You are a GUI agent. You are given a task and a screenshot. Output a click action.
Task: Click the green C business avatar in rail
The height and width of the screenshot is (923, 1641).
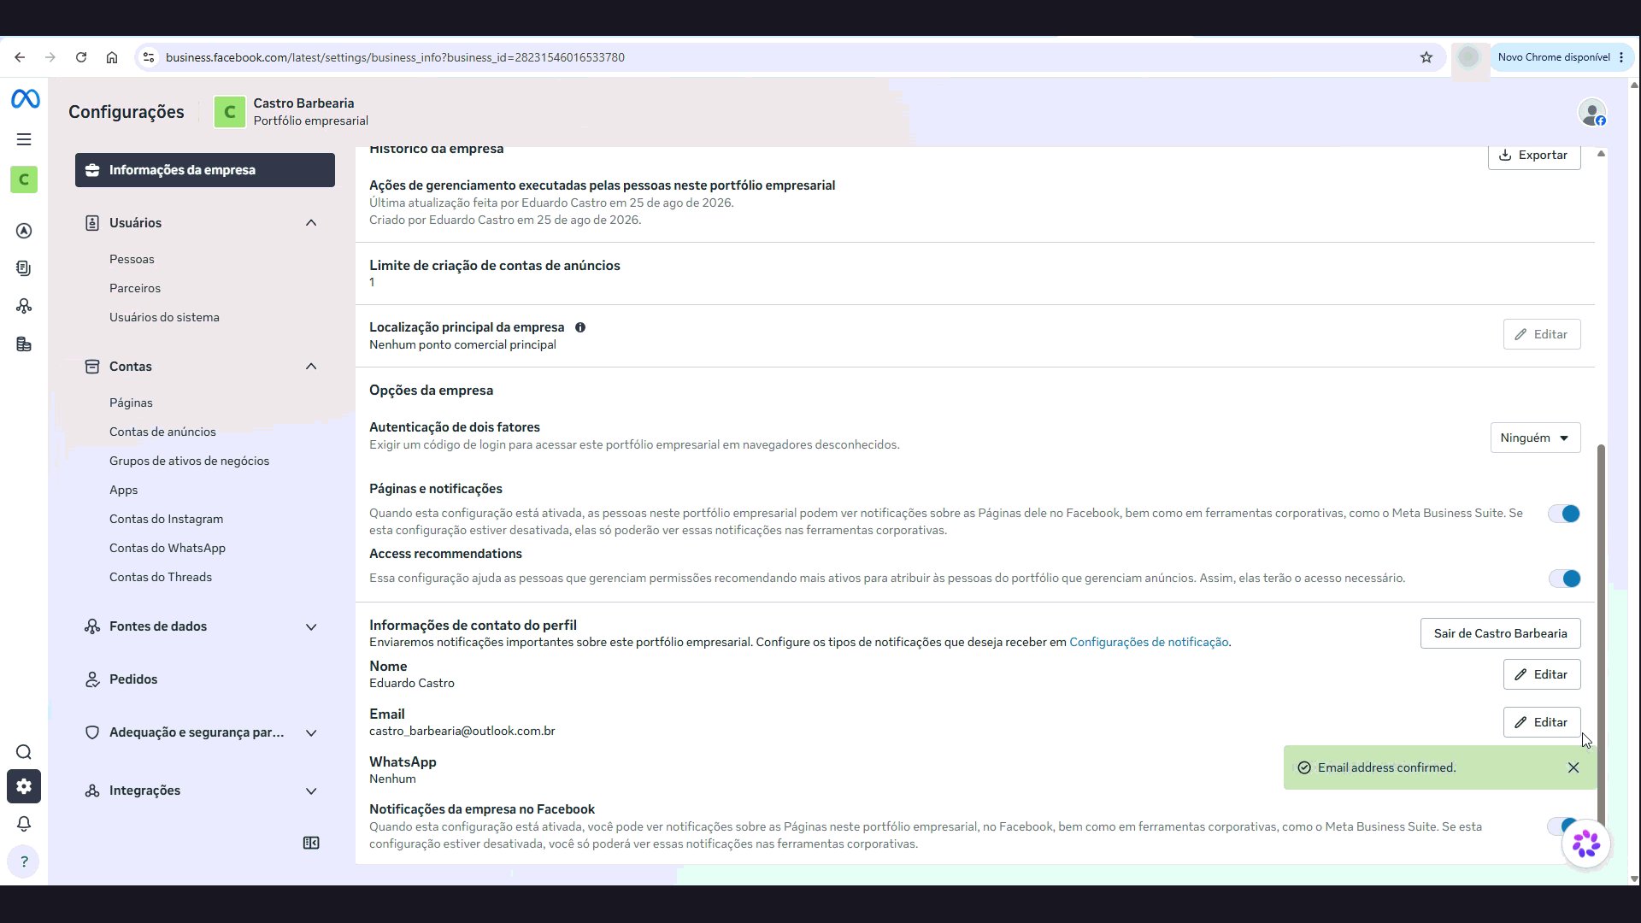tap(24, 179)
